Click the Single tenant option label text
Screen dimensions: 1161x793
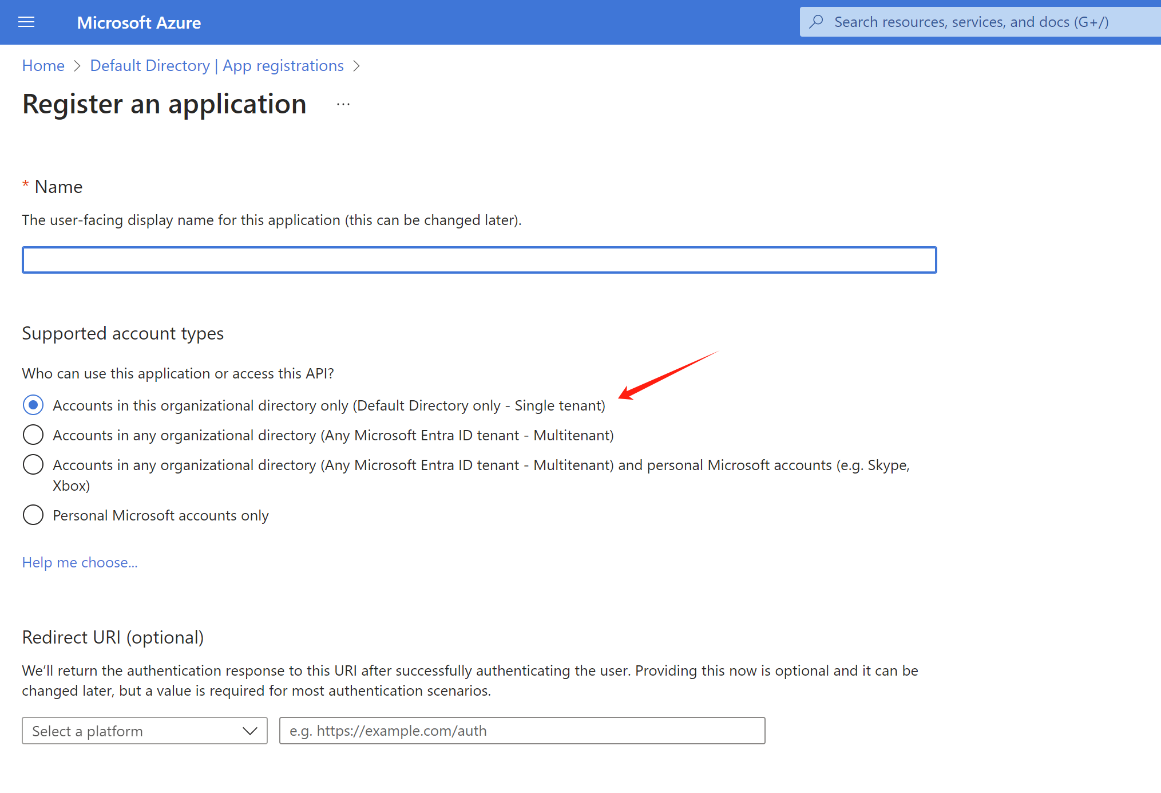[328, 405]
